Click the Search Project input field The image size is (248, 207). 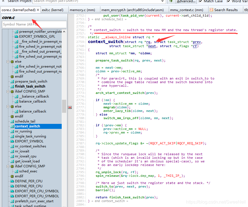(x=96, y=1)
